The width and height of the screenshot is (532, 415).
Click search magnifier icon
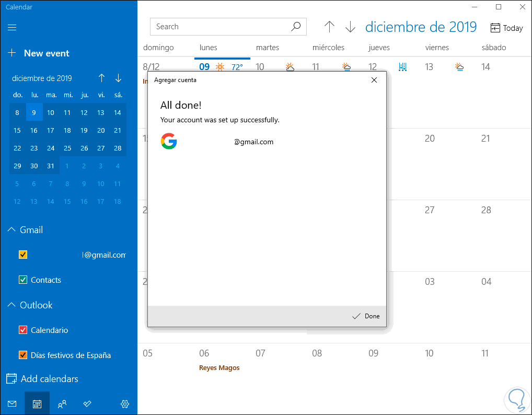coord(296,27)
